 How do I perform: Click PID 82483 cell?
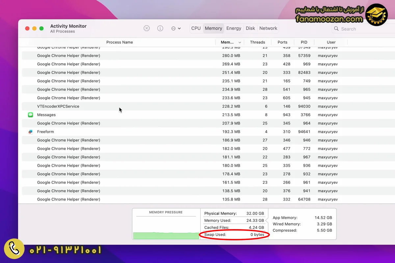point(304,73)
